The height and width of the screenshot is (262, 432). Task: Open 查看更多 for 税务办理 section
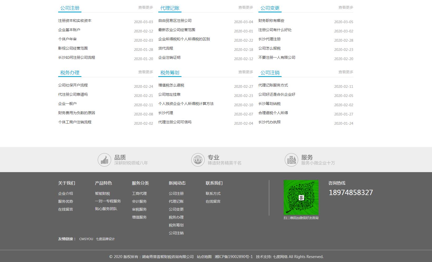[x=146, y=72]
